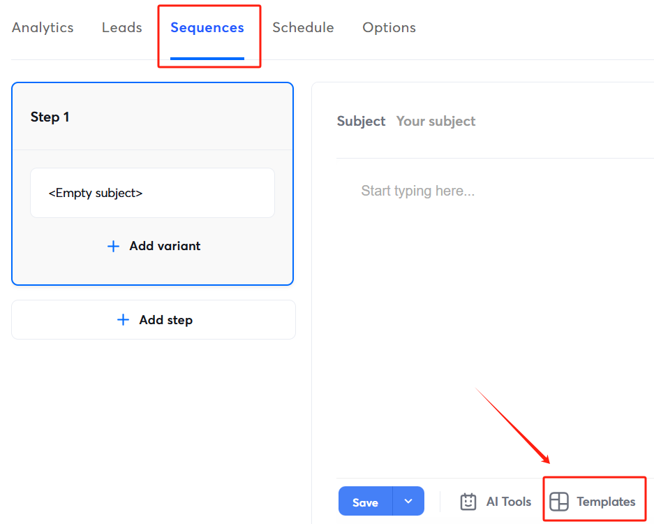Screen dimensions: 654x524
Task: Click the blue plus symbol in Step 1 card
Action: [x=113, y=246]
